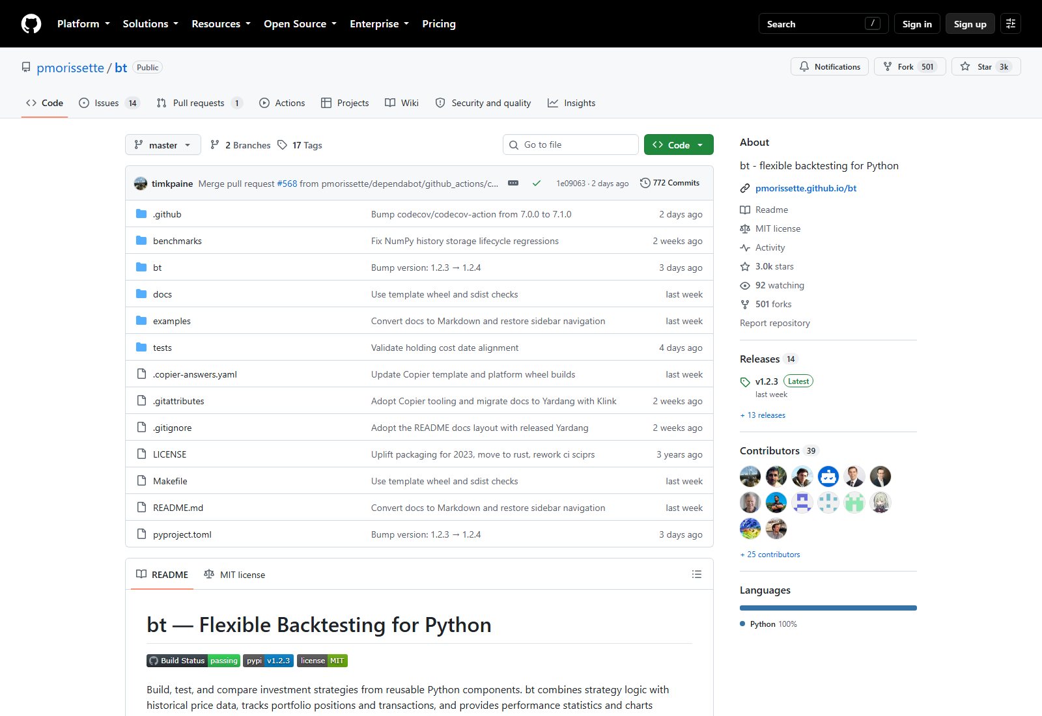Screen dimensions: 1042x716
Task: Open commit message 'Validate holding cost date alignment'
Action: 445,348
